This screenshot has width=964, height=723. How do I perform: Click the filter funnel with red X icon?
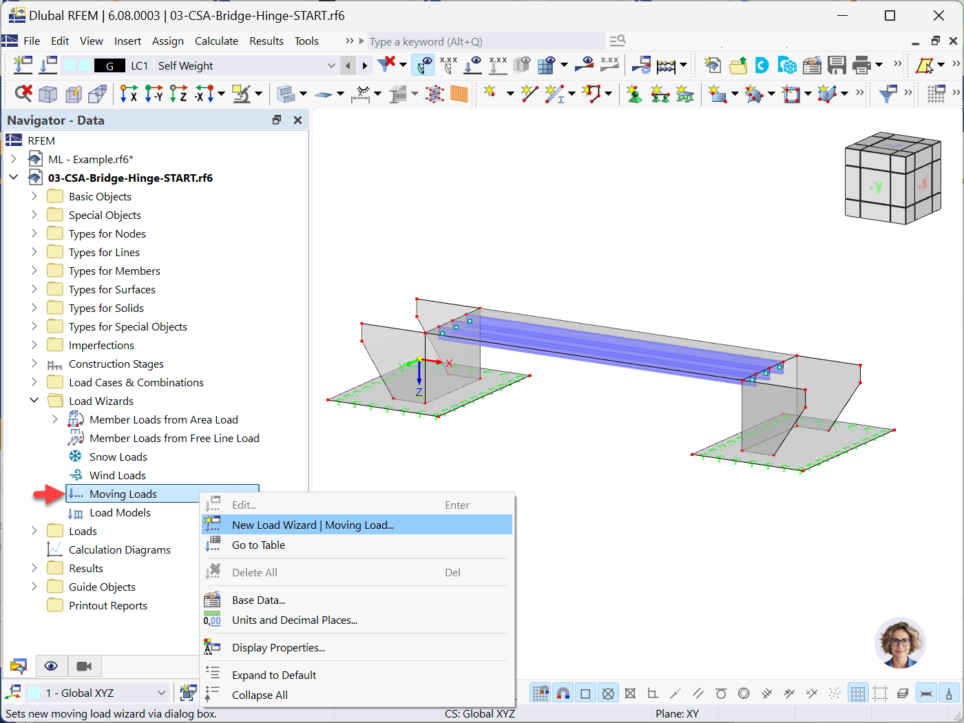pos(387,65)
